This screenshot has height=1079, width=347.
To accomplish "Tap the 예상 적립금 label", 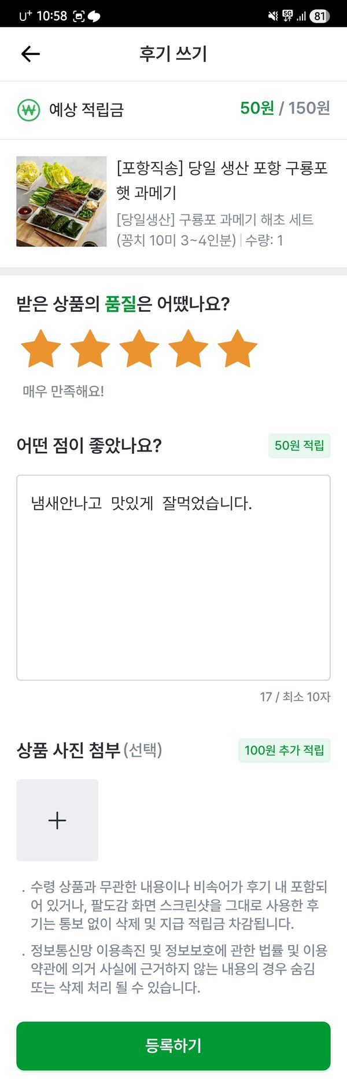I will [x=86, y=110].
